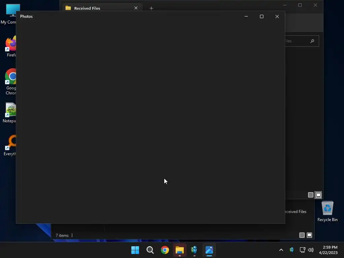Image resolution: width=344 pixels, height=258 pixels.
Task: Switch to details view in upper Explorer pane
Action: (310, 195)
